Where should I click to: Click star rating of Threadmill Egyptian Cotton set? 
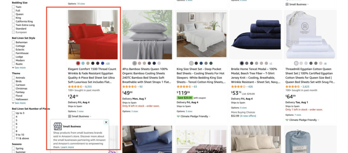[x=293, y=87]
